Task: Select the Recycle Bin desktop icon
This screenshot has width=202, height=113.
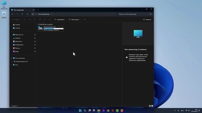Action: (x=4, y=15)
